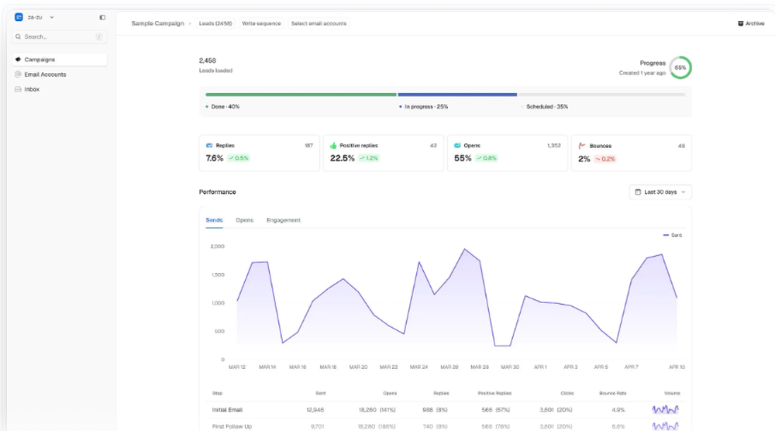Click the 22.5% Positive replies value
The width and height of the screenshot is (775, 431).
342,158
